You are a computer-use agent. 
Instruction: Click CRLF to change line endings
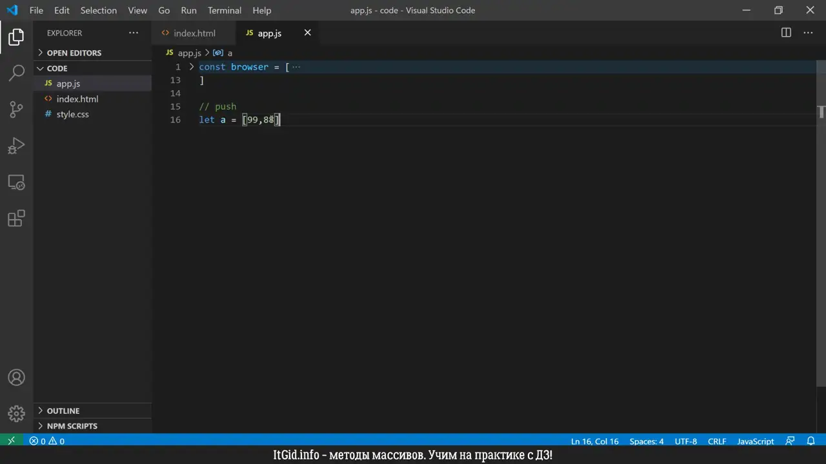pos(717,441)
